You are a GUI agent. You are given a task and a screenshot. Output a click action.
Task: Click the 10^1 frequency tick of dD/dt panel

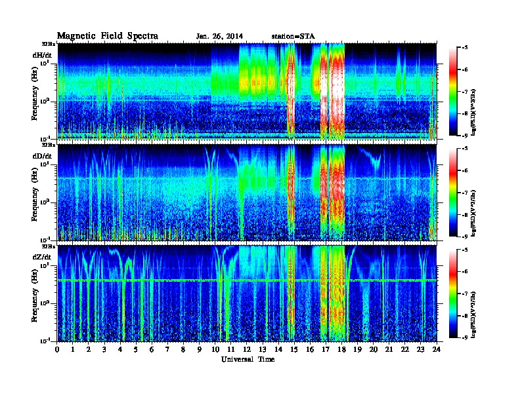(46, 164)
